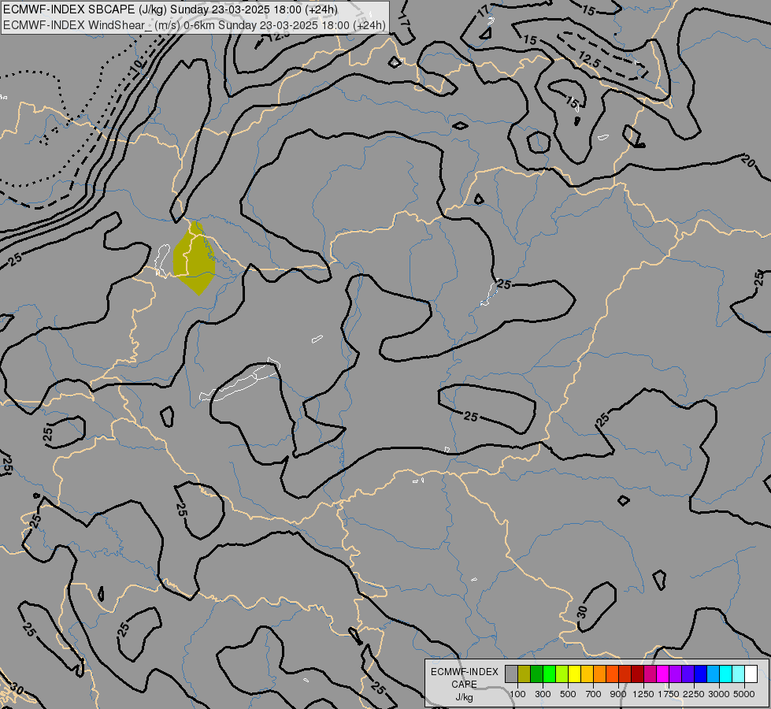Select the orange swatch above 700 label
This screenshot has width=771, height=709.
pos(600,674)
